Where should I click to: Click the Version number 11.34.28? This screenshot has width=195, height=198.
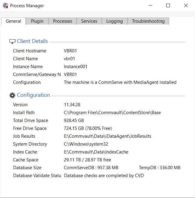[x=72, y=105]
